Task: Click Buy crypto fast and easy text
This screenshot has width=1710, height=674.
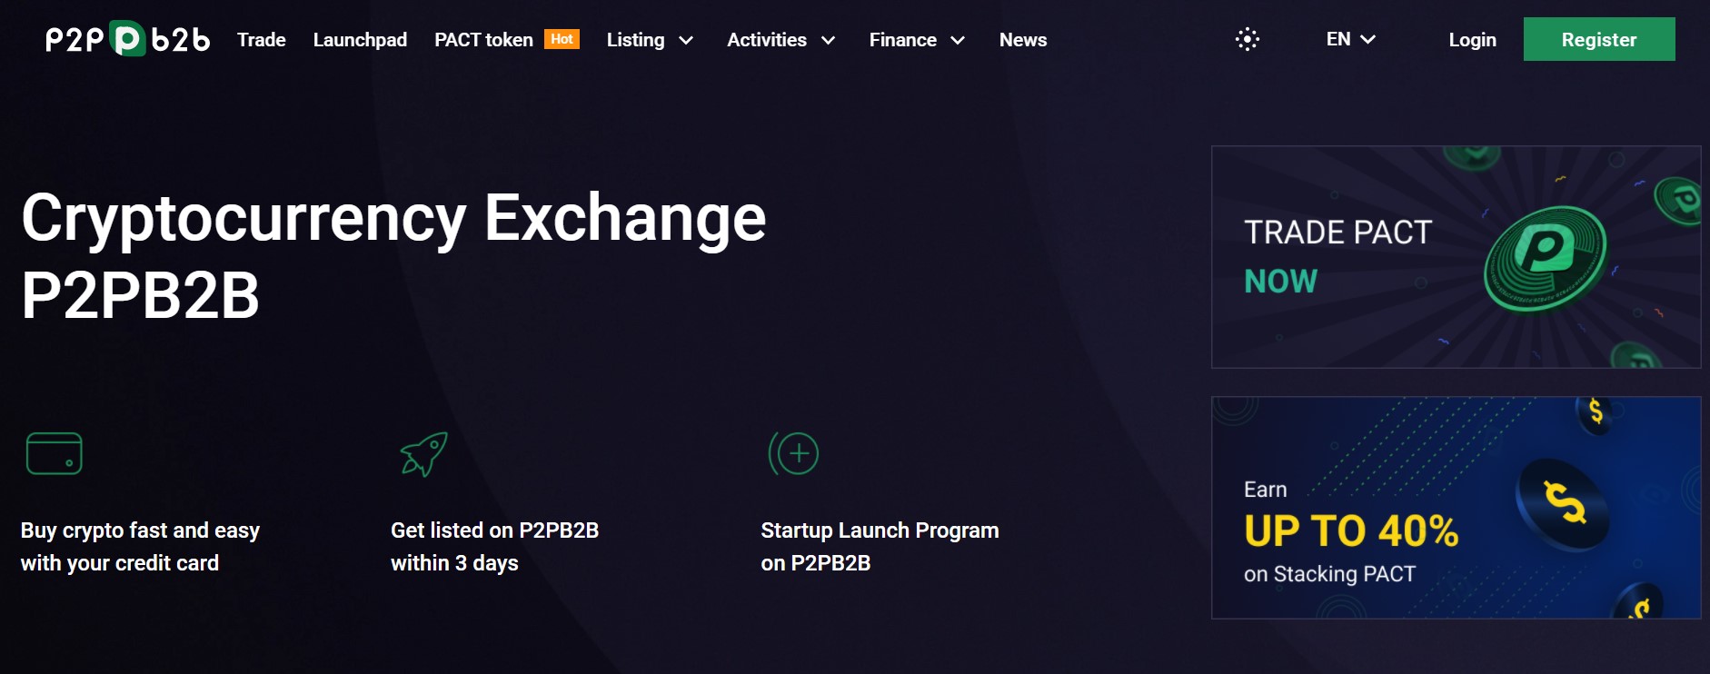Action: [x=140, y=546]
